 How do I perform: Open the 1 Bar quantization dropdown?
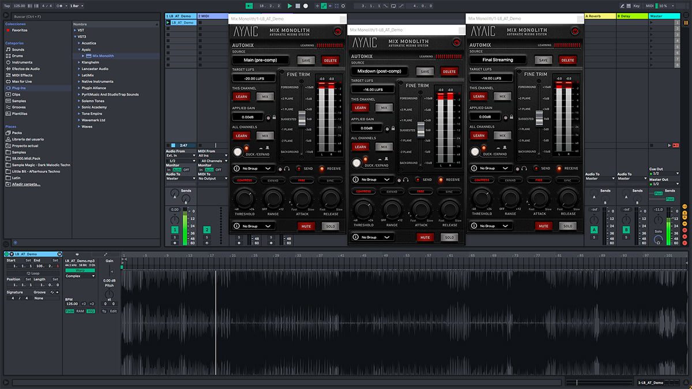(76, 6)
